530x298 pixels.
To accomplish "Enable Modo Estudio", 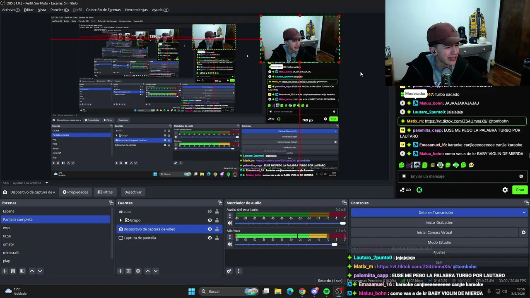I will coord(439,243).
